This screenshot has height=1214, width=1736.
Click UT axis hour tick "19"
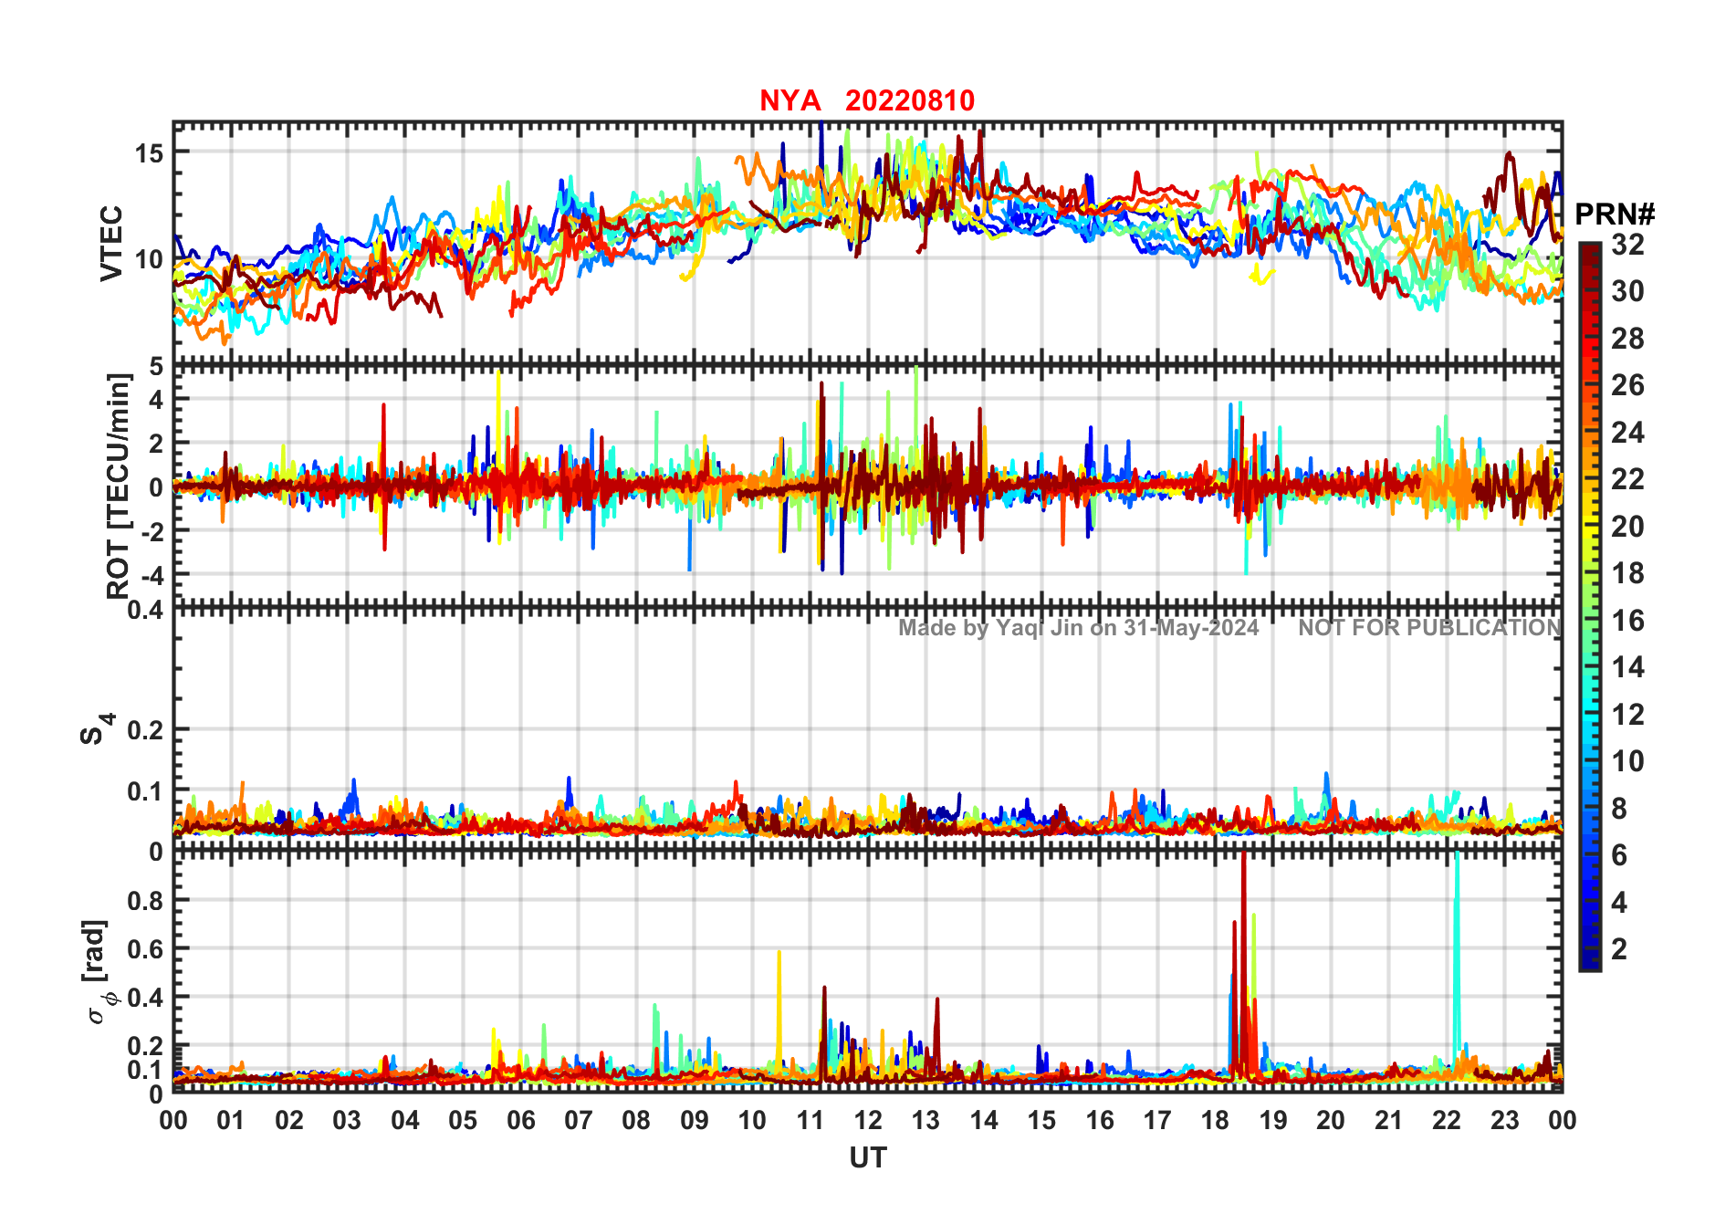[x=1273, y=1121]
